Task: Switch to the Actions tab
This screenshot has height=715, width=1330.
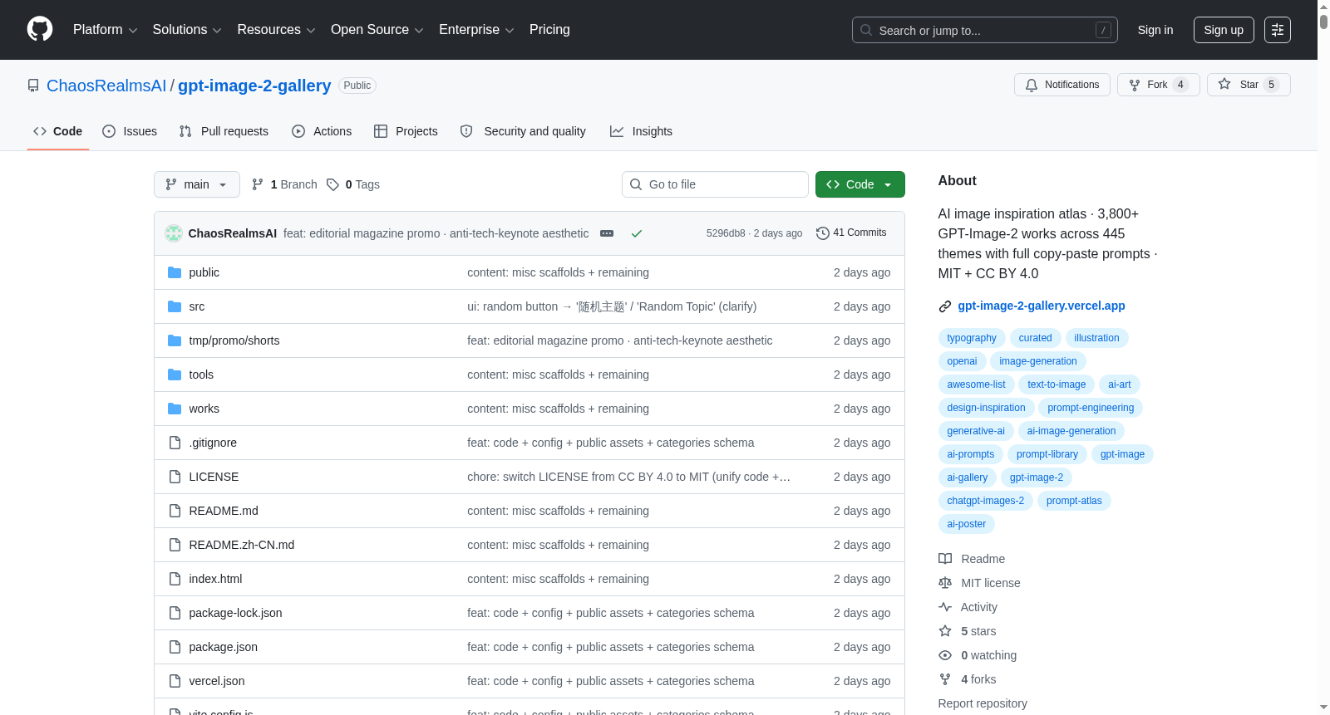Action: [322, 131]
